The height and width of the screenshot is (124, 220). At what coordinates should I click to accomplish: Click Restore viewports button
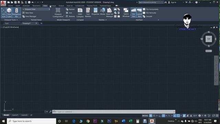70,17
